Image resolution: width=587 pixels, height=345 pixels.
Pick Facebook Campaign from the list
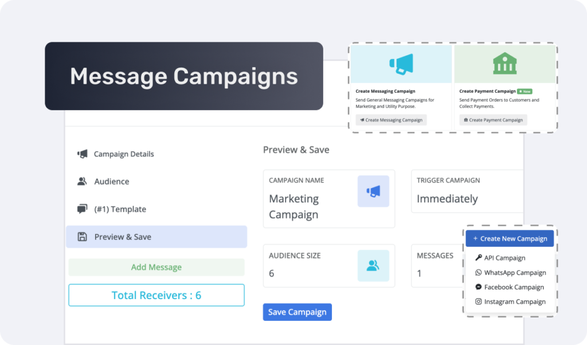[514, 287]
